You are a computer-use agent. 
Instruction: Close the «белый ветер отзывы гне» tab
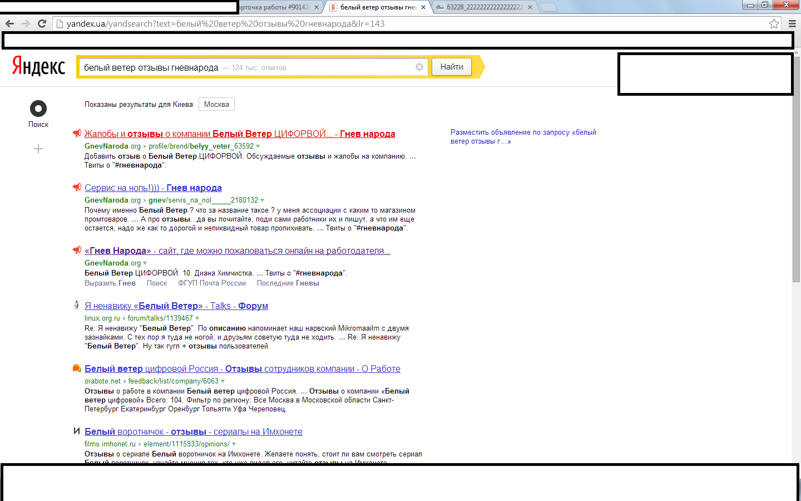[x=423, y=7]
